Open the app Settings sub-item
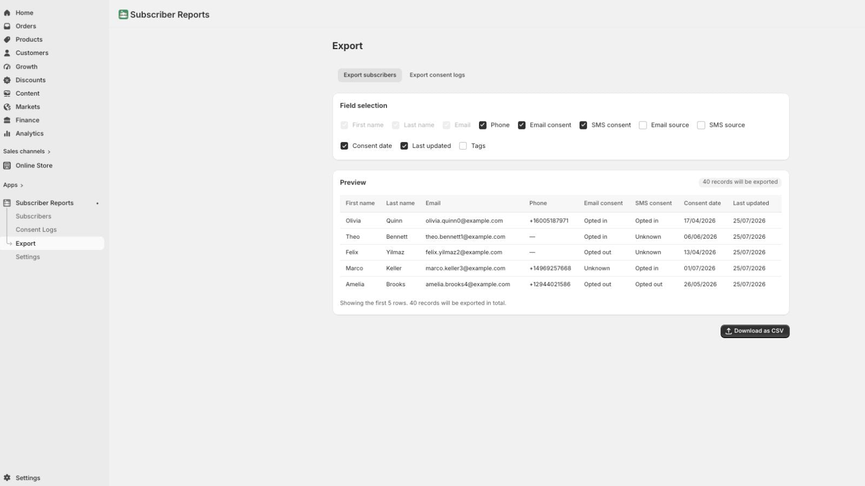The height and width of the screenshot is (486, 865). coord(28,257)
